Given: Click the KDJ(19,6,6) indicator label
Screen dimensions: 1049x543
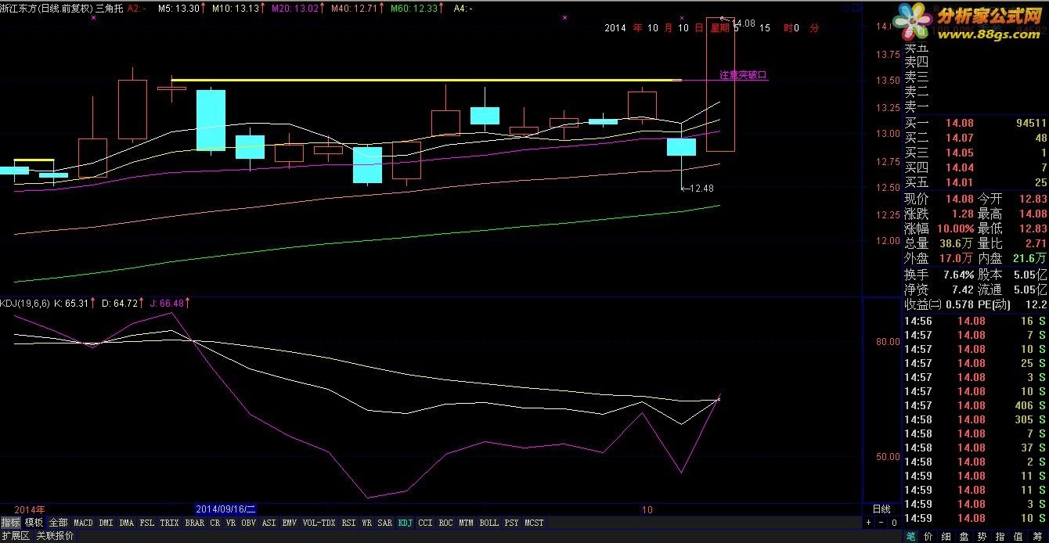Looking at the screenshot, I should (24, 303).
